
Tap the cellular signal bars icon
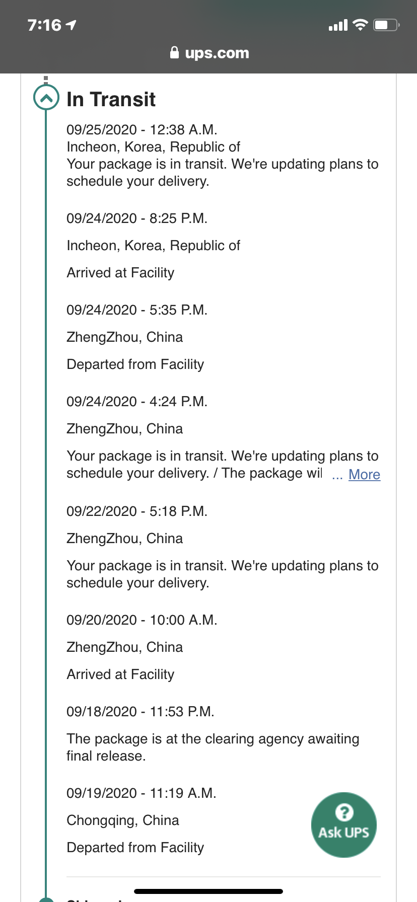coord(338,25)
